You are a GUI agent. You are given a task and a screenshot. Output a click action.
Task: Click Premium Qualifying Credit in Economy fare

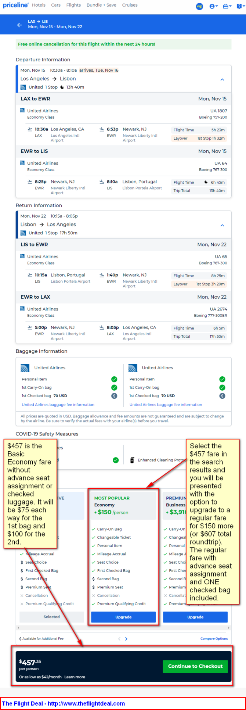coord(122,604)
